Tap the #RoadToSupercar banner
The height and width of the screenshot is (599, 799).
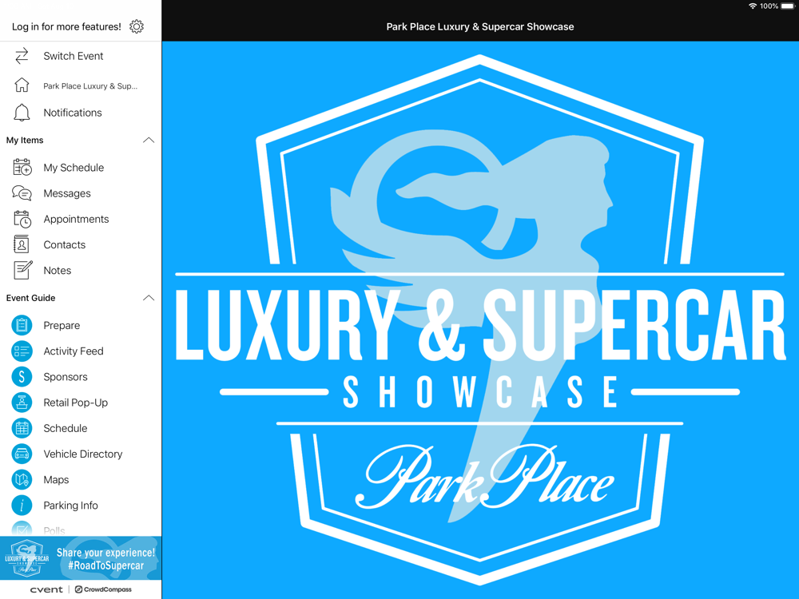pos(81,558)
